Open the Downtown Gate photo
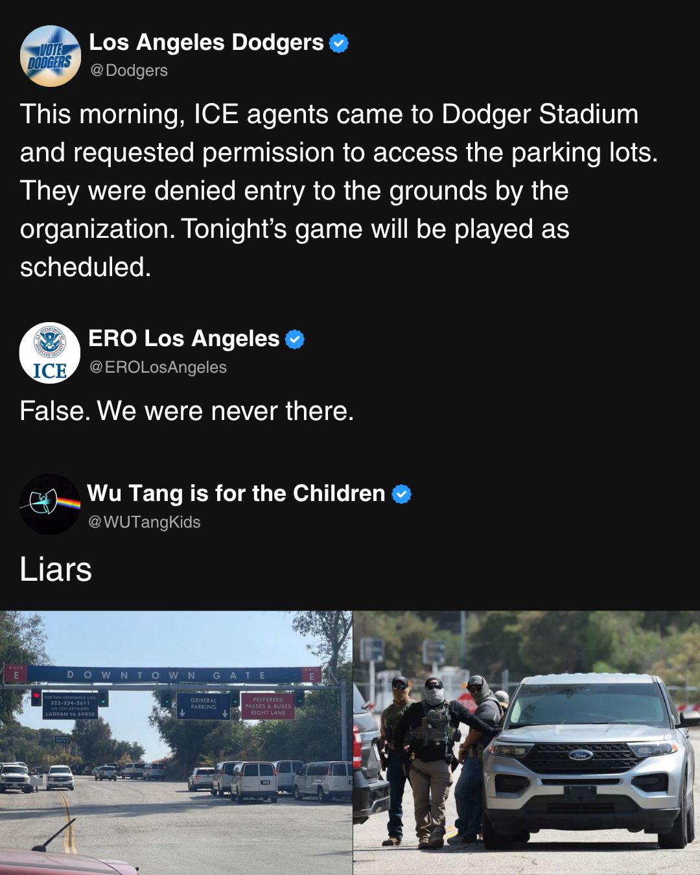This screenshot has width=700, height=875. pyautogui.click(x=176, y=743)
